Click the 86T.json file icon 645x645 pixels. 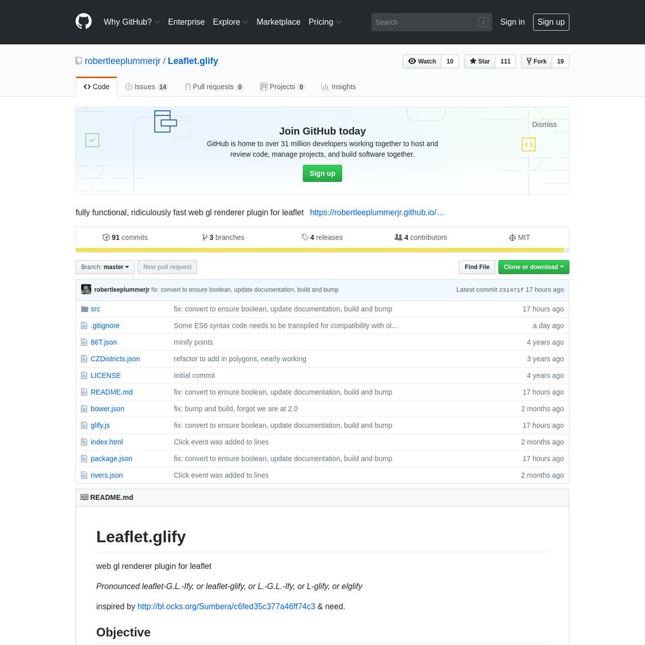click(84, 342)
